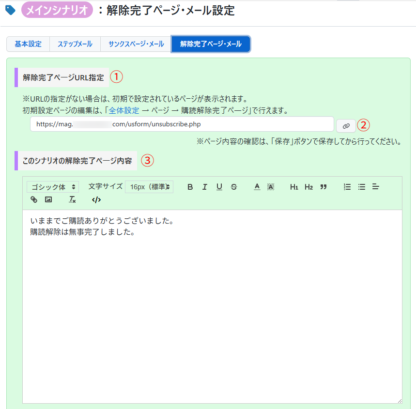The width and height of the screenshot is (416, 409).
Task: Open the ゴシック体 font dropdown
Action: tap(53, 187)
